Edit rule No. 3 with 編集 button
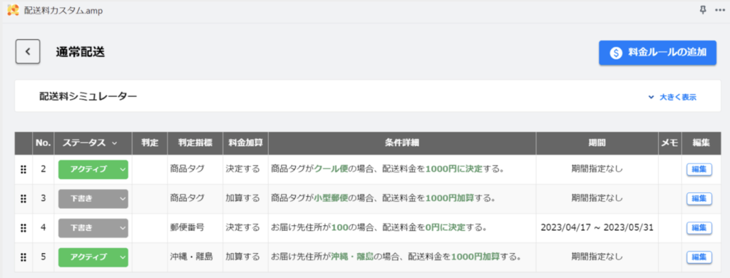Screen dimensions: 730x278 click(699, 199)
